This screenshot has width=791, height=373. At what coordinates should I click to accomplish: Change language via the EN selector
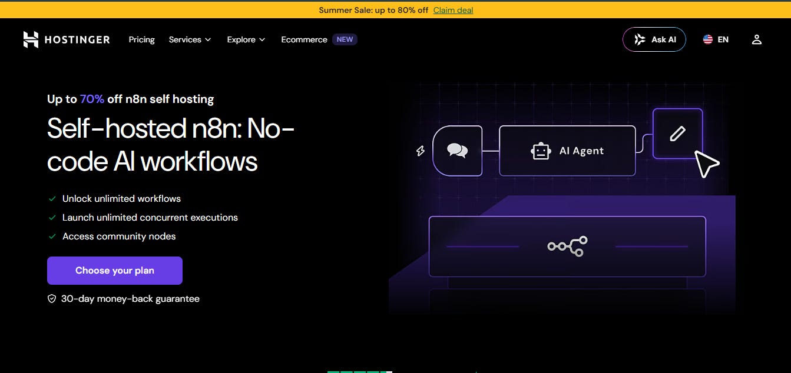point(716,39)
